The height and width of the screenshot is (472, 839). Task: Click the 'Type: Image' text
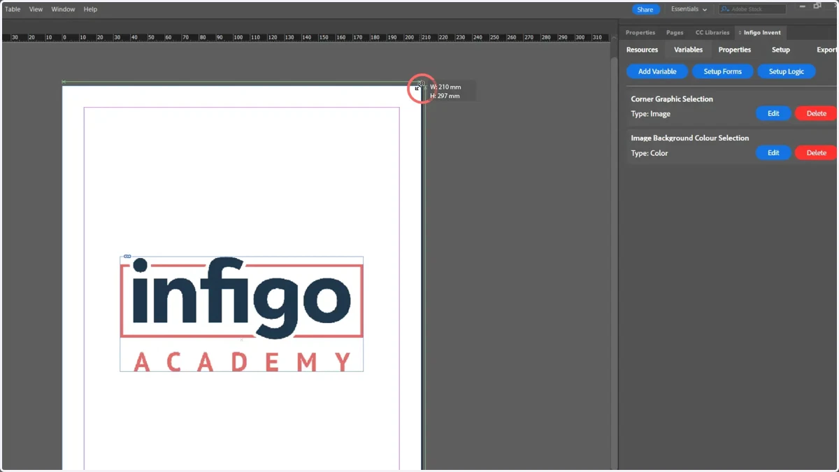tap(650, 114)
